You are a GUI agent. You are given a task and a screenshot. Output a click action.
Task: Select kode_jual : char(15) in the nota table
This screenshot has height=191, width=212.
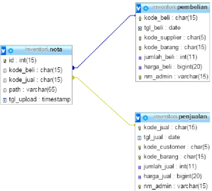click(36, 80)
